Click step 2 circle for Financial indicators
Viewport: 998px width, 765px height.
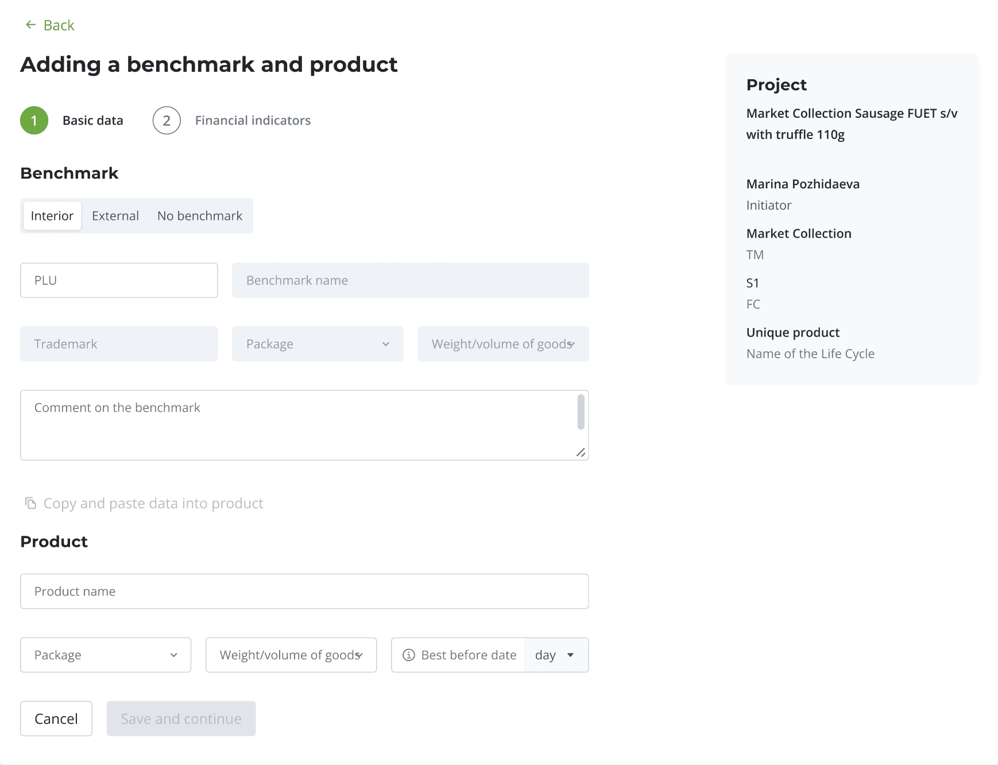(x=167, y=121)
